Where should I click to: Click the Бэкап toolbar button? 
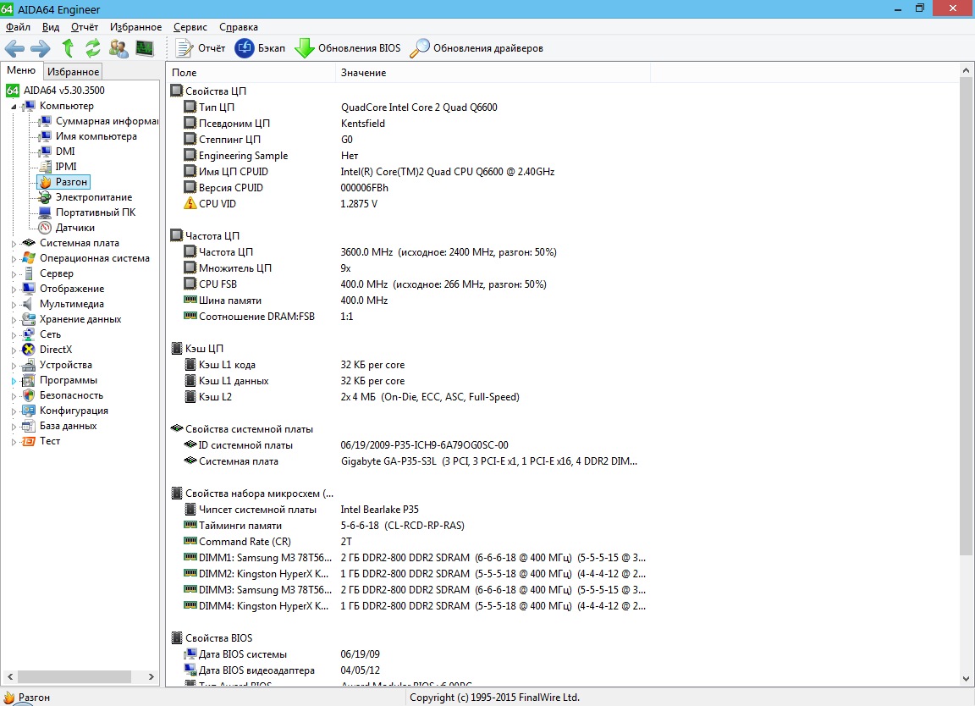pos(260,48)
